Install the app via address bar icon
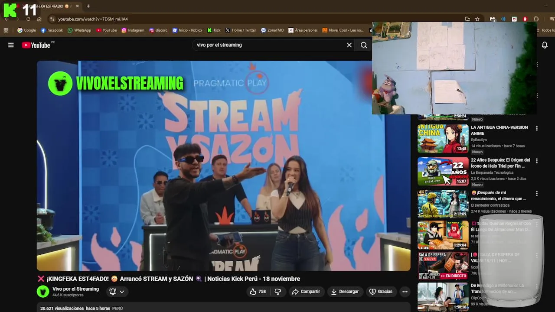This screenshot has width=555, height=312. point(467,19)
